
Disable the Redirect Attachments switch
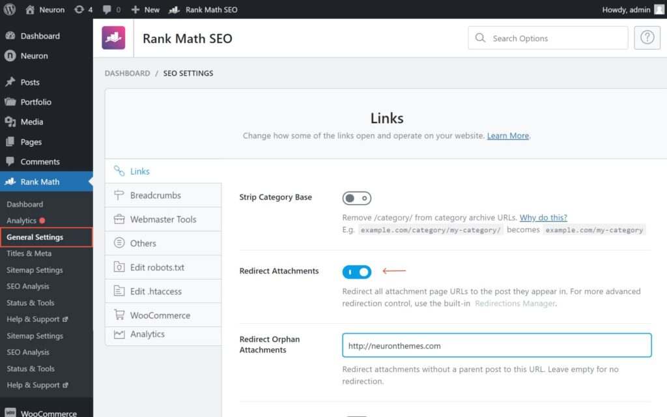[x=357, y=272]
